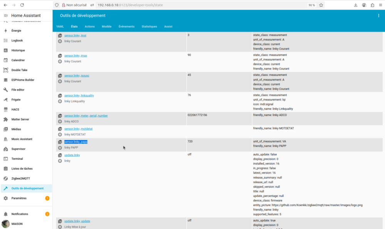Image resolution: width=385 pixels, height=229 pixels.
Task: Open browser hamburger application menu
Action: pyautogui.click(x=380, y=5)
